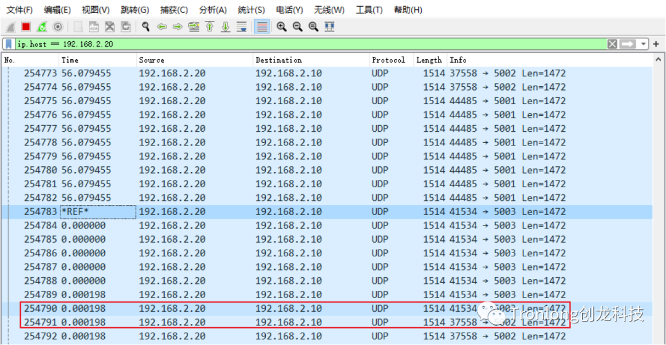This screenshot has width=666, height=345.
Task: Open the 文件(F) menu
Action: point(20,10)
